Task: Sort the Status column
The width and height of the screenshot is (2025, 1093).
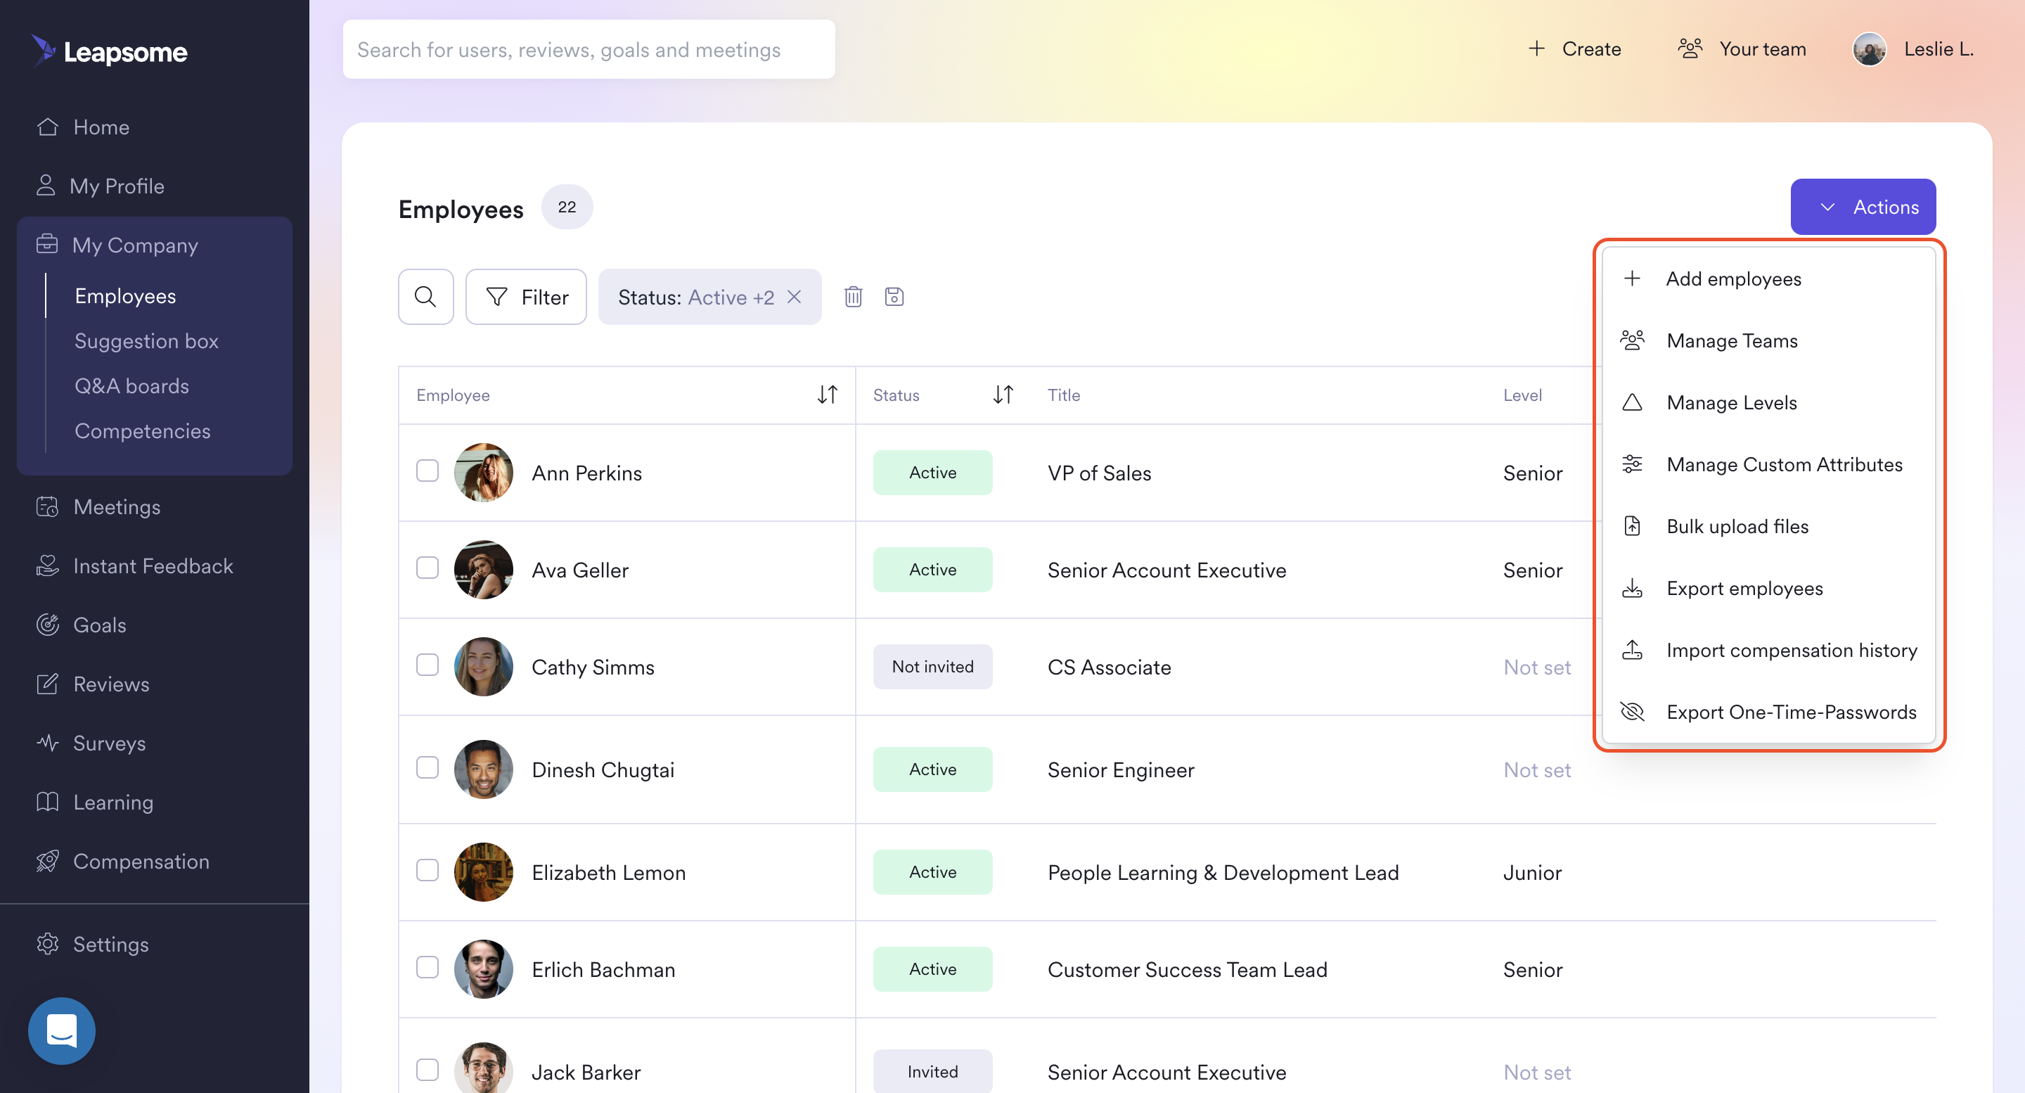Action: tap(1002, 395)
